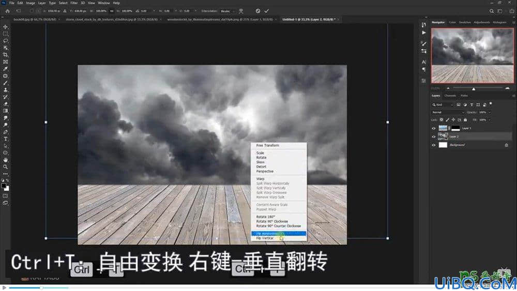Open the Filter menu
Viewport: 517px width, 291px height.
point(74,3)
